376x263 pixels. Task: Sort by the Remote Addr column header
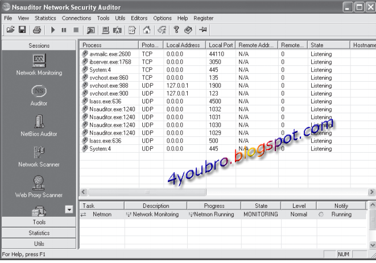click(257, 45)
